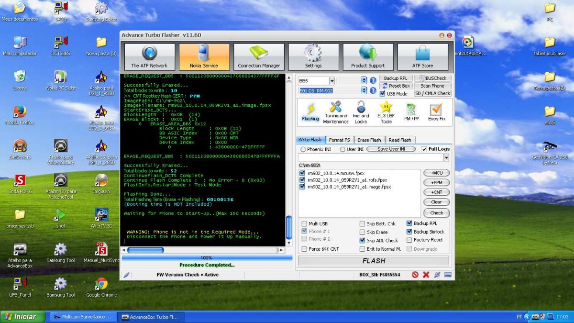
Task: Click the +PPM button
Action: (x=436, y=182)
